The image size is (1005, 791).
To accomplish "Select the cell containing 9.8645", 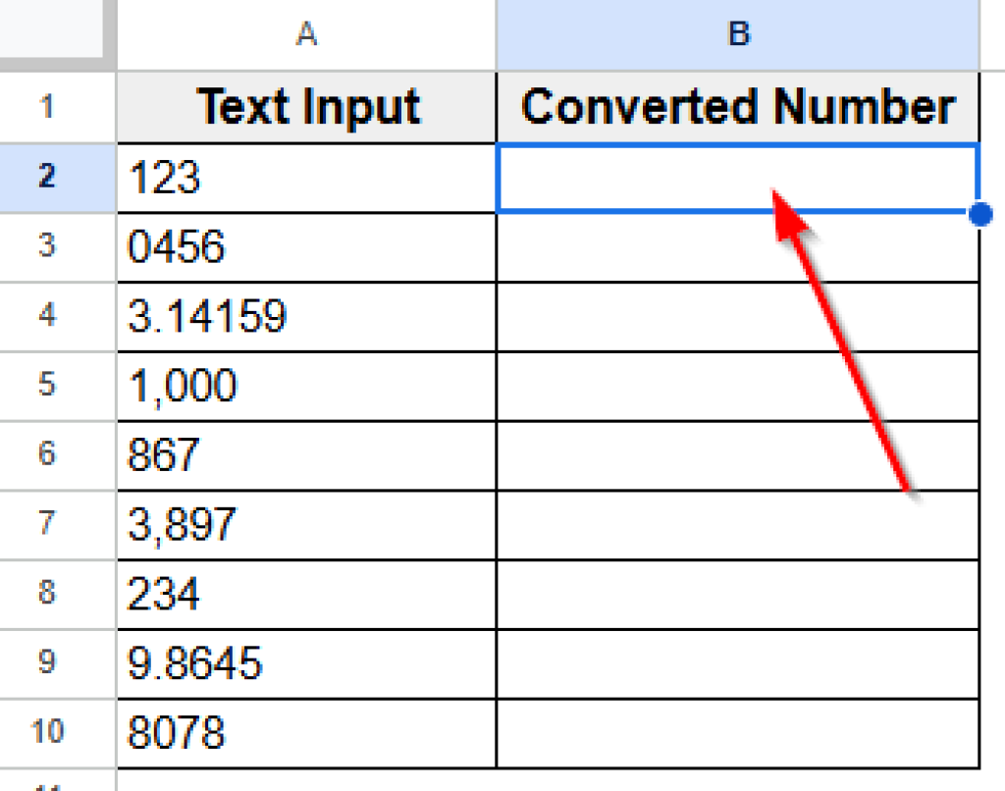I will pyautogui.click(x=304, y=662).
